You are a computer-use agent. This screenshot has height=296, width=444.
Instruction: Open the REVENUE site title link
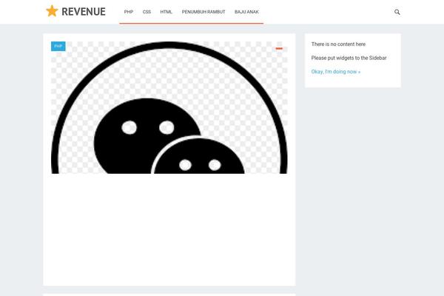pyautogui.click(x=84, y=12)
